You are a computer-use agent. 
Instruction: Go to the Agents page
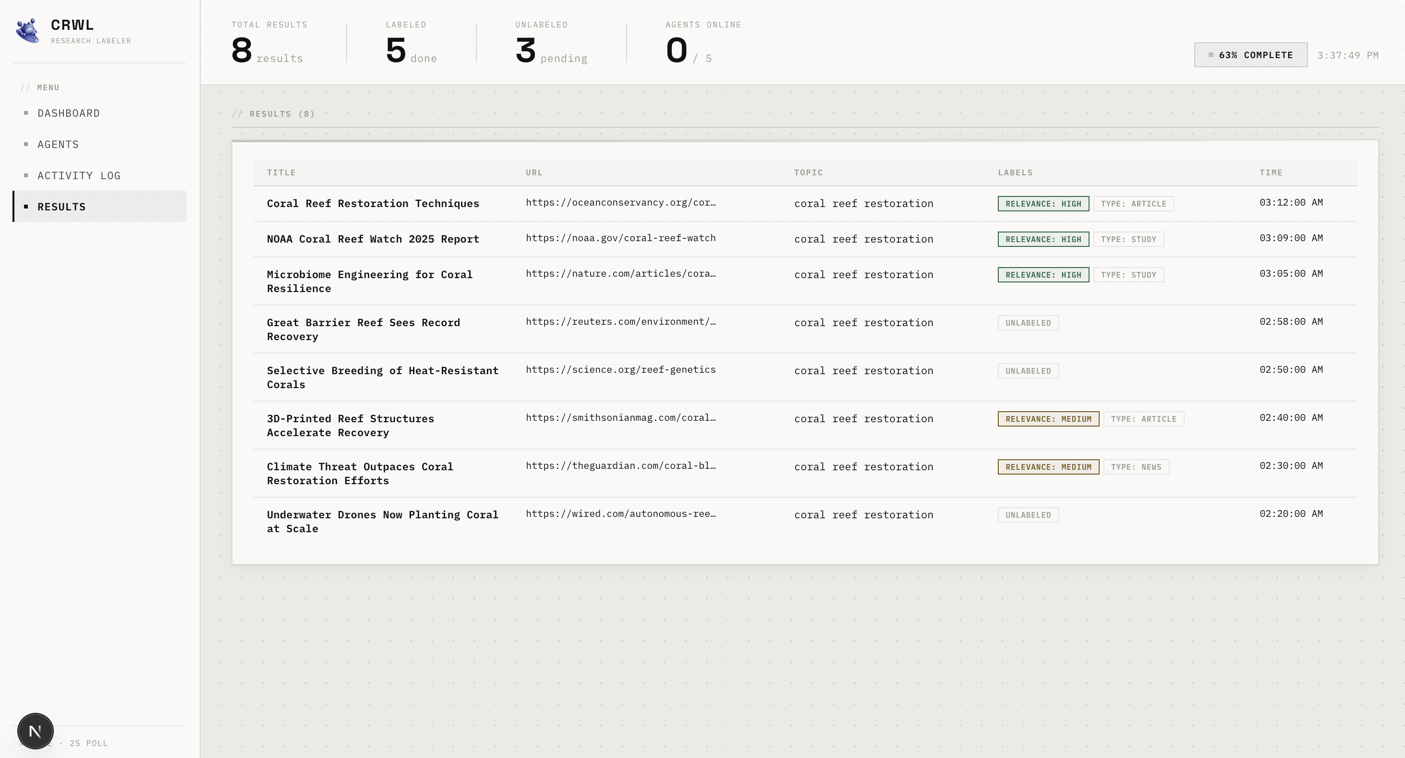(x=58, y=144)
